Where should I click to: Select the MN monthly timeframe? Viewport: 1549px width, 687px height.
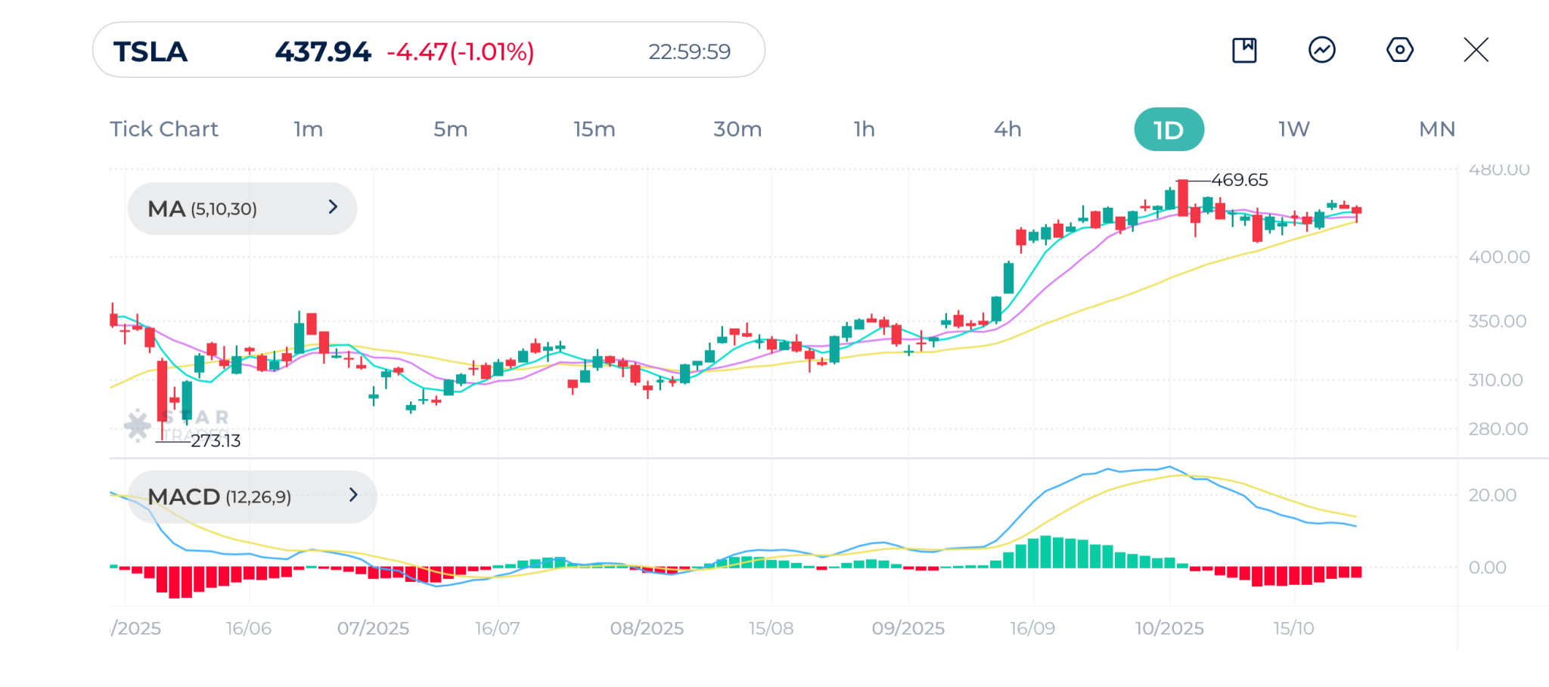(x=1437, y=129)
